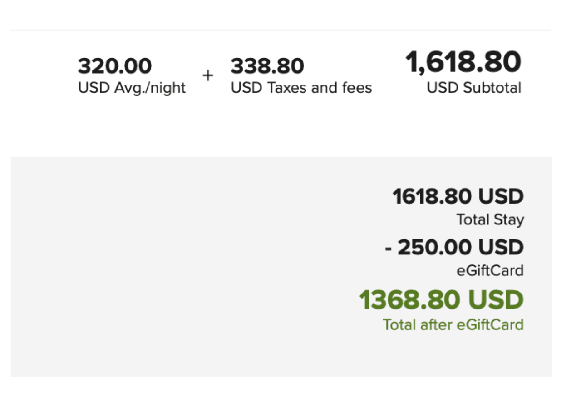The width and height of the screenshot is (581, 409).
Task: Select the "USD Avg./night" label
Action: (132, 88)
